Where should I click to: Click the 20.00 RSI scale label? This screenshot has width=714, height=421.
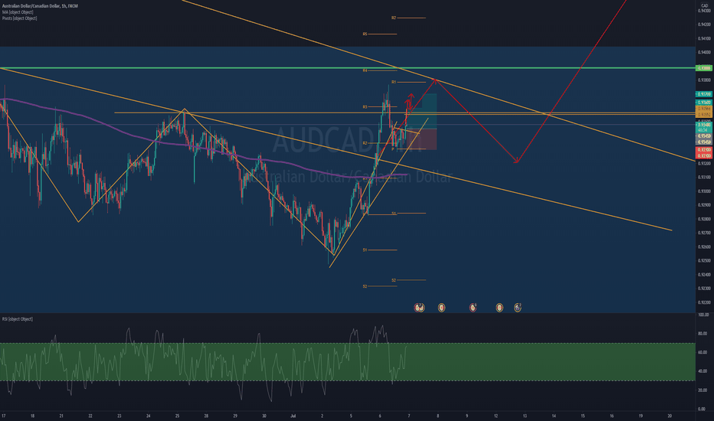(x=703, y=390)
